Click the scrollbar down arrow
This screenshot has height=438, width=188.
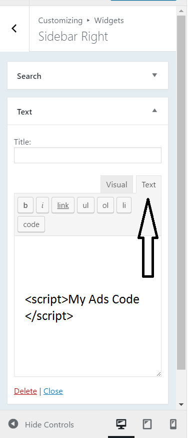(181, 404)
